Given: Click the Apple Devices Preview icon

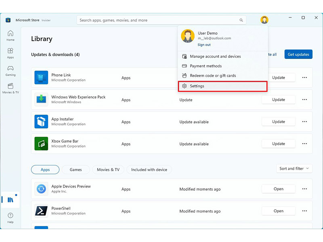Looking at the screenshot, I should 41,189.
